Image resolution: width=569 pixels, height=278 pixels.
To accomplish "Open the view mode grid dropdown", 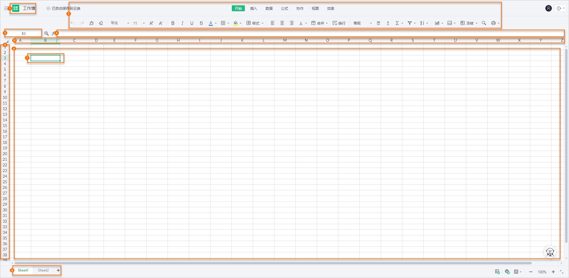I will [x=518, y=272].
